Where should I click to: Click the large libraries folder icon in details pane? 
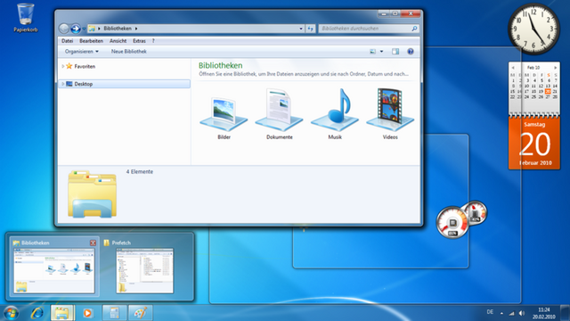(x=92, y=194)
